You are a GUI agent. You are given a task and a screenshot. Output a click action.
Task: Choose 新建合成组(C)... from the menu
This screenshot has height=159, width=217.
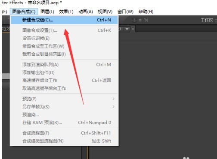[x=64, y=20]
